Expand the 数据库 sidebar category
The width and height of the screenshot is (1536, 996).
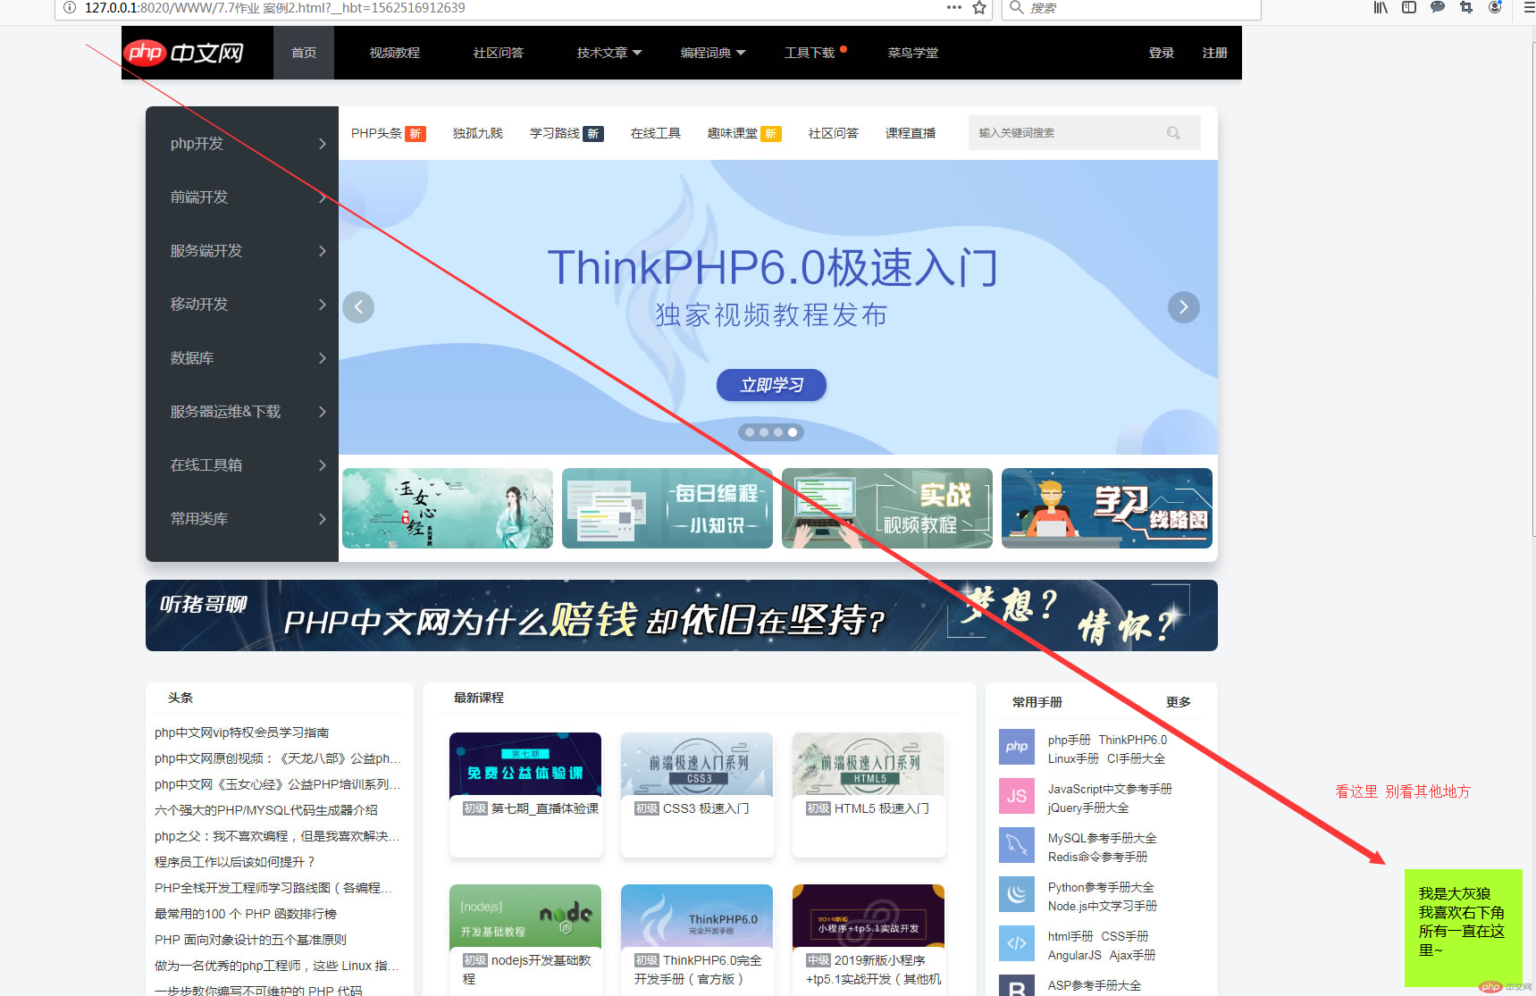[x=242, y=358]
